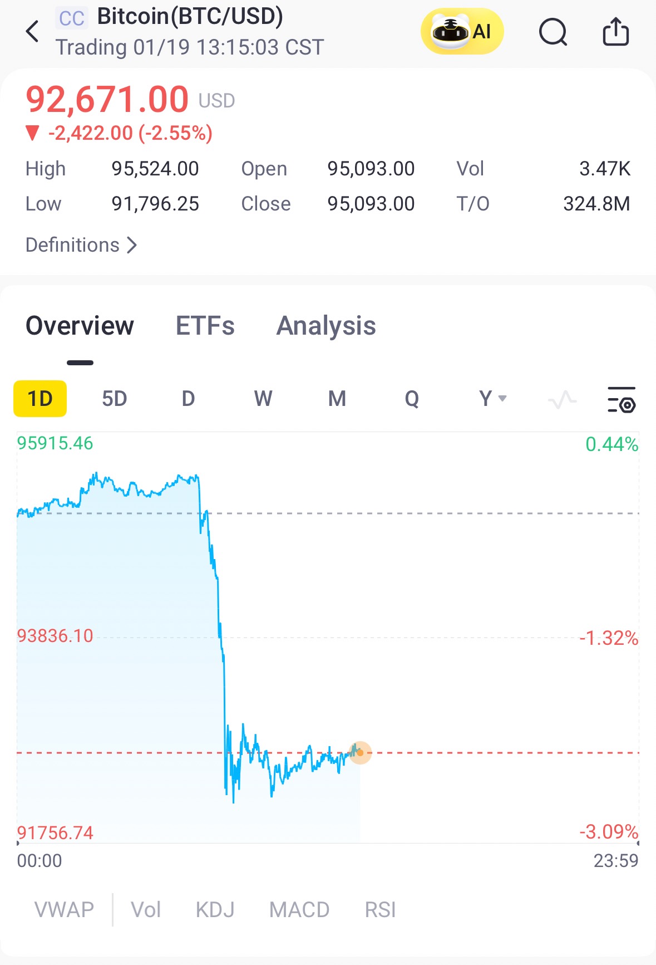The height and width of the screenshot is (965, 656).
Task: Switch to the ETFs tab
Action: [x=205, y=326]
